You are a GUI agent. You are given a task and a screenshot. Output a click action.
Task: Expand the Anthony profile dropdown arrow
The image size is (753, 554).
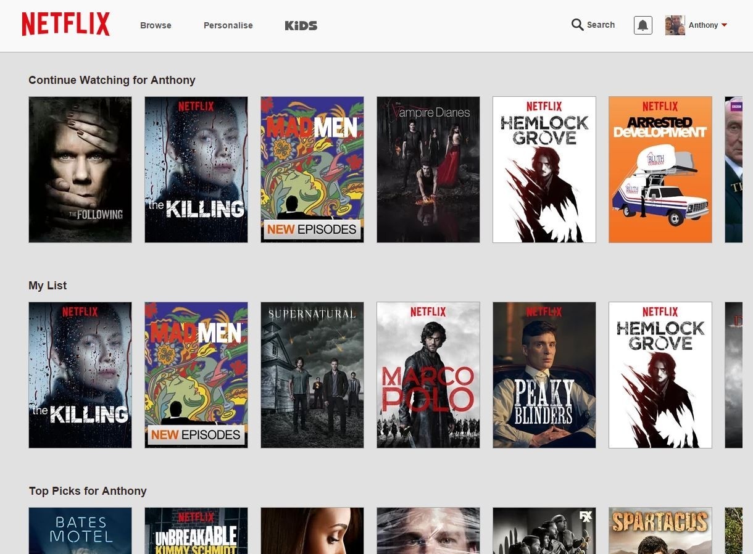coord(724,25)
